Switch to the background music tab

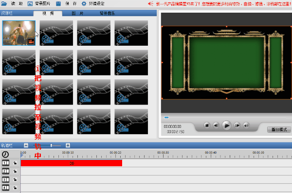coord(107,13)
